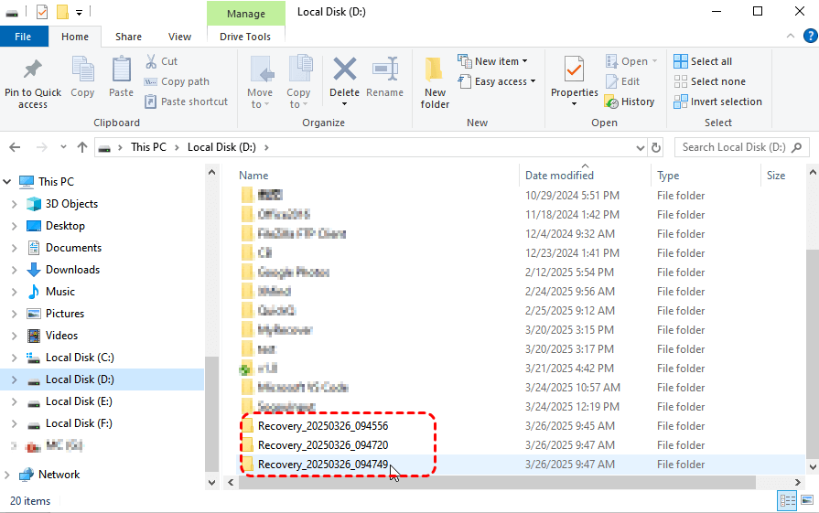This screenshot has width=819, height=513.
Task: Sort by the Date modified column header
Action: 559,176
